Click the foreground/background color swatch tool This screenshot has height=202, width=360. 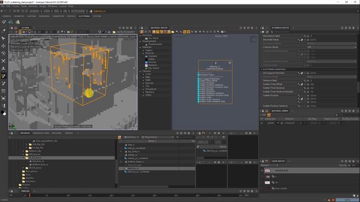tap(3, 113)
